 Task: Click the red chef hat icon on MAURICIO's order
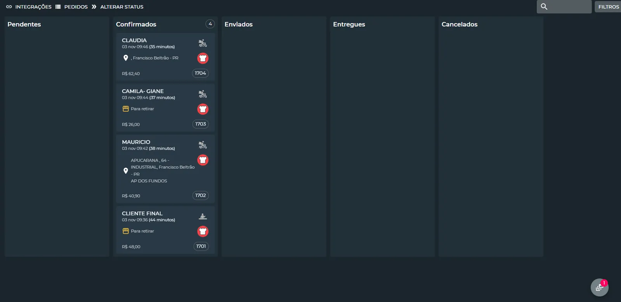coord(203,160)
